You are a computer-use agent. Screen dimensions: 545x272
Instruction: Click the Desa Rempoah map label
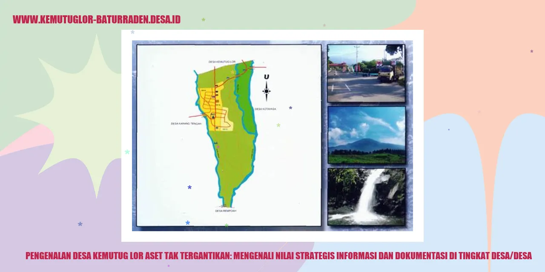(226, 210)
